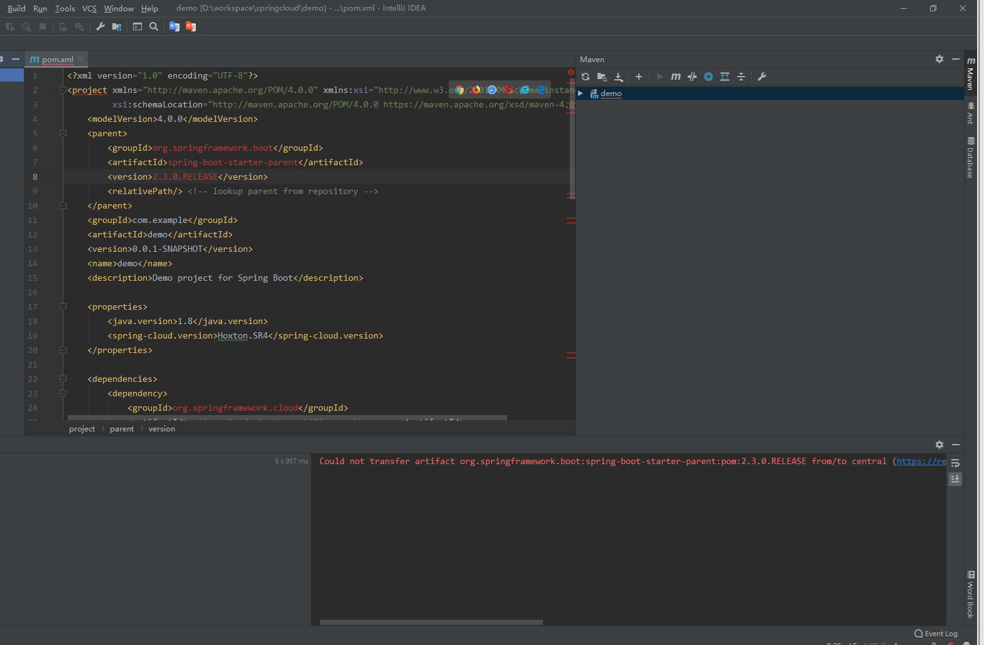Screen dimensions: 984x645
Task: Close the pom.xml tab
Action: coord(80,59)
